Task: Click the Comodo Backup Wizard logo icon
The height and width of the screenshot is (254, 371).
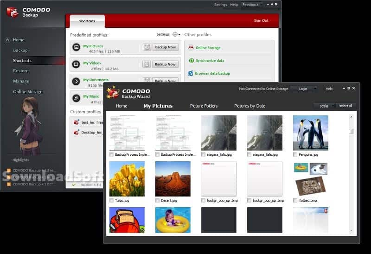Action: [113, 92]
